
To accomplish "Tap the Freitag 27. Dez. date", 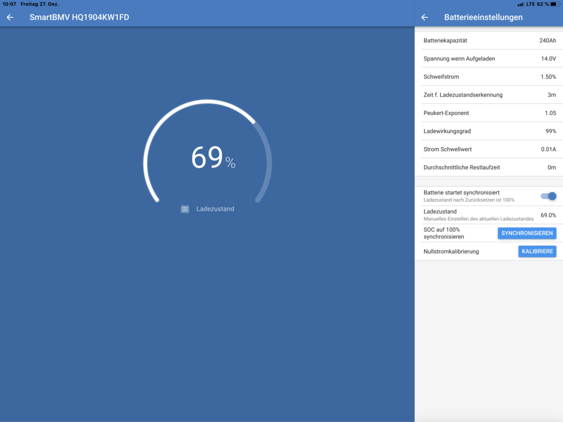I will click(40, 4).
